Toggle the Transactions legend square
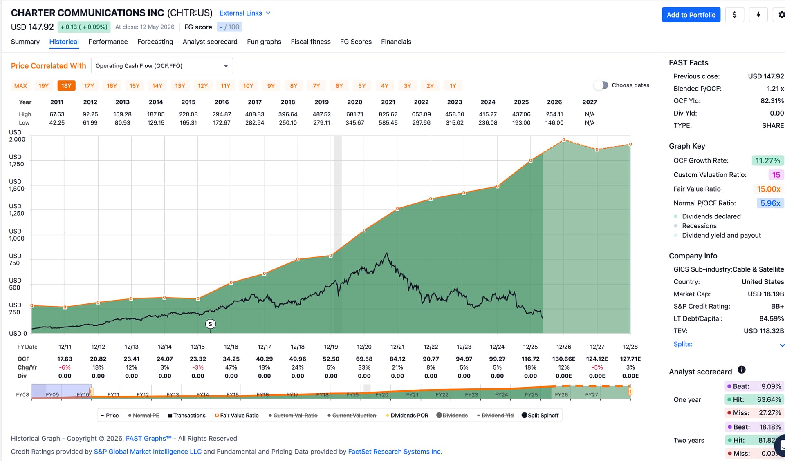Screen dimensions: 785x461 [170, 416]
